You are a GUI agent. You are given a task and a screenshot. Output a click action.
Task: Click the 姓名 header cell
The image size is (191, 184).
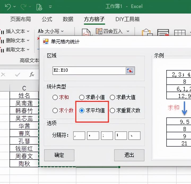24,95
